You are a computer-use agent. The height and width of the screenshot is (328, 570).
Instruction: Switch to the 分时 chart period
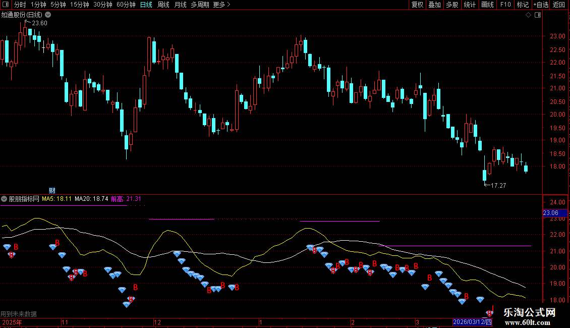point(20,5)
